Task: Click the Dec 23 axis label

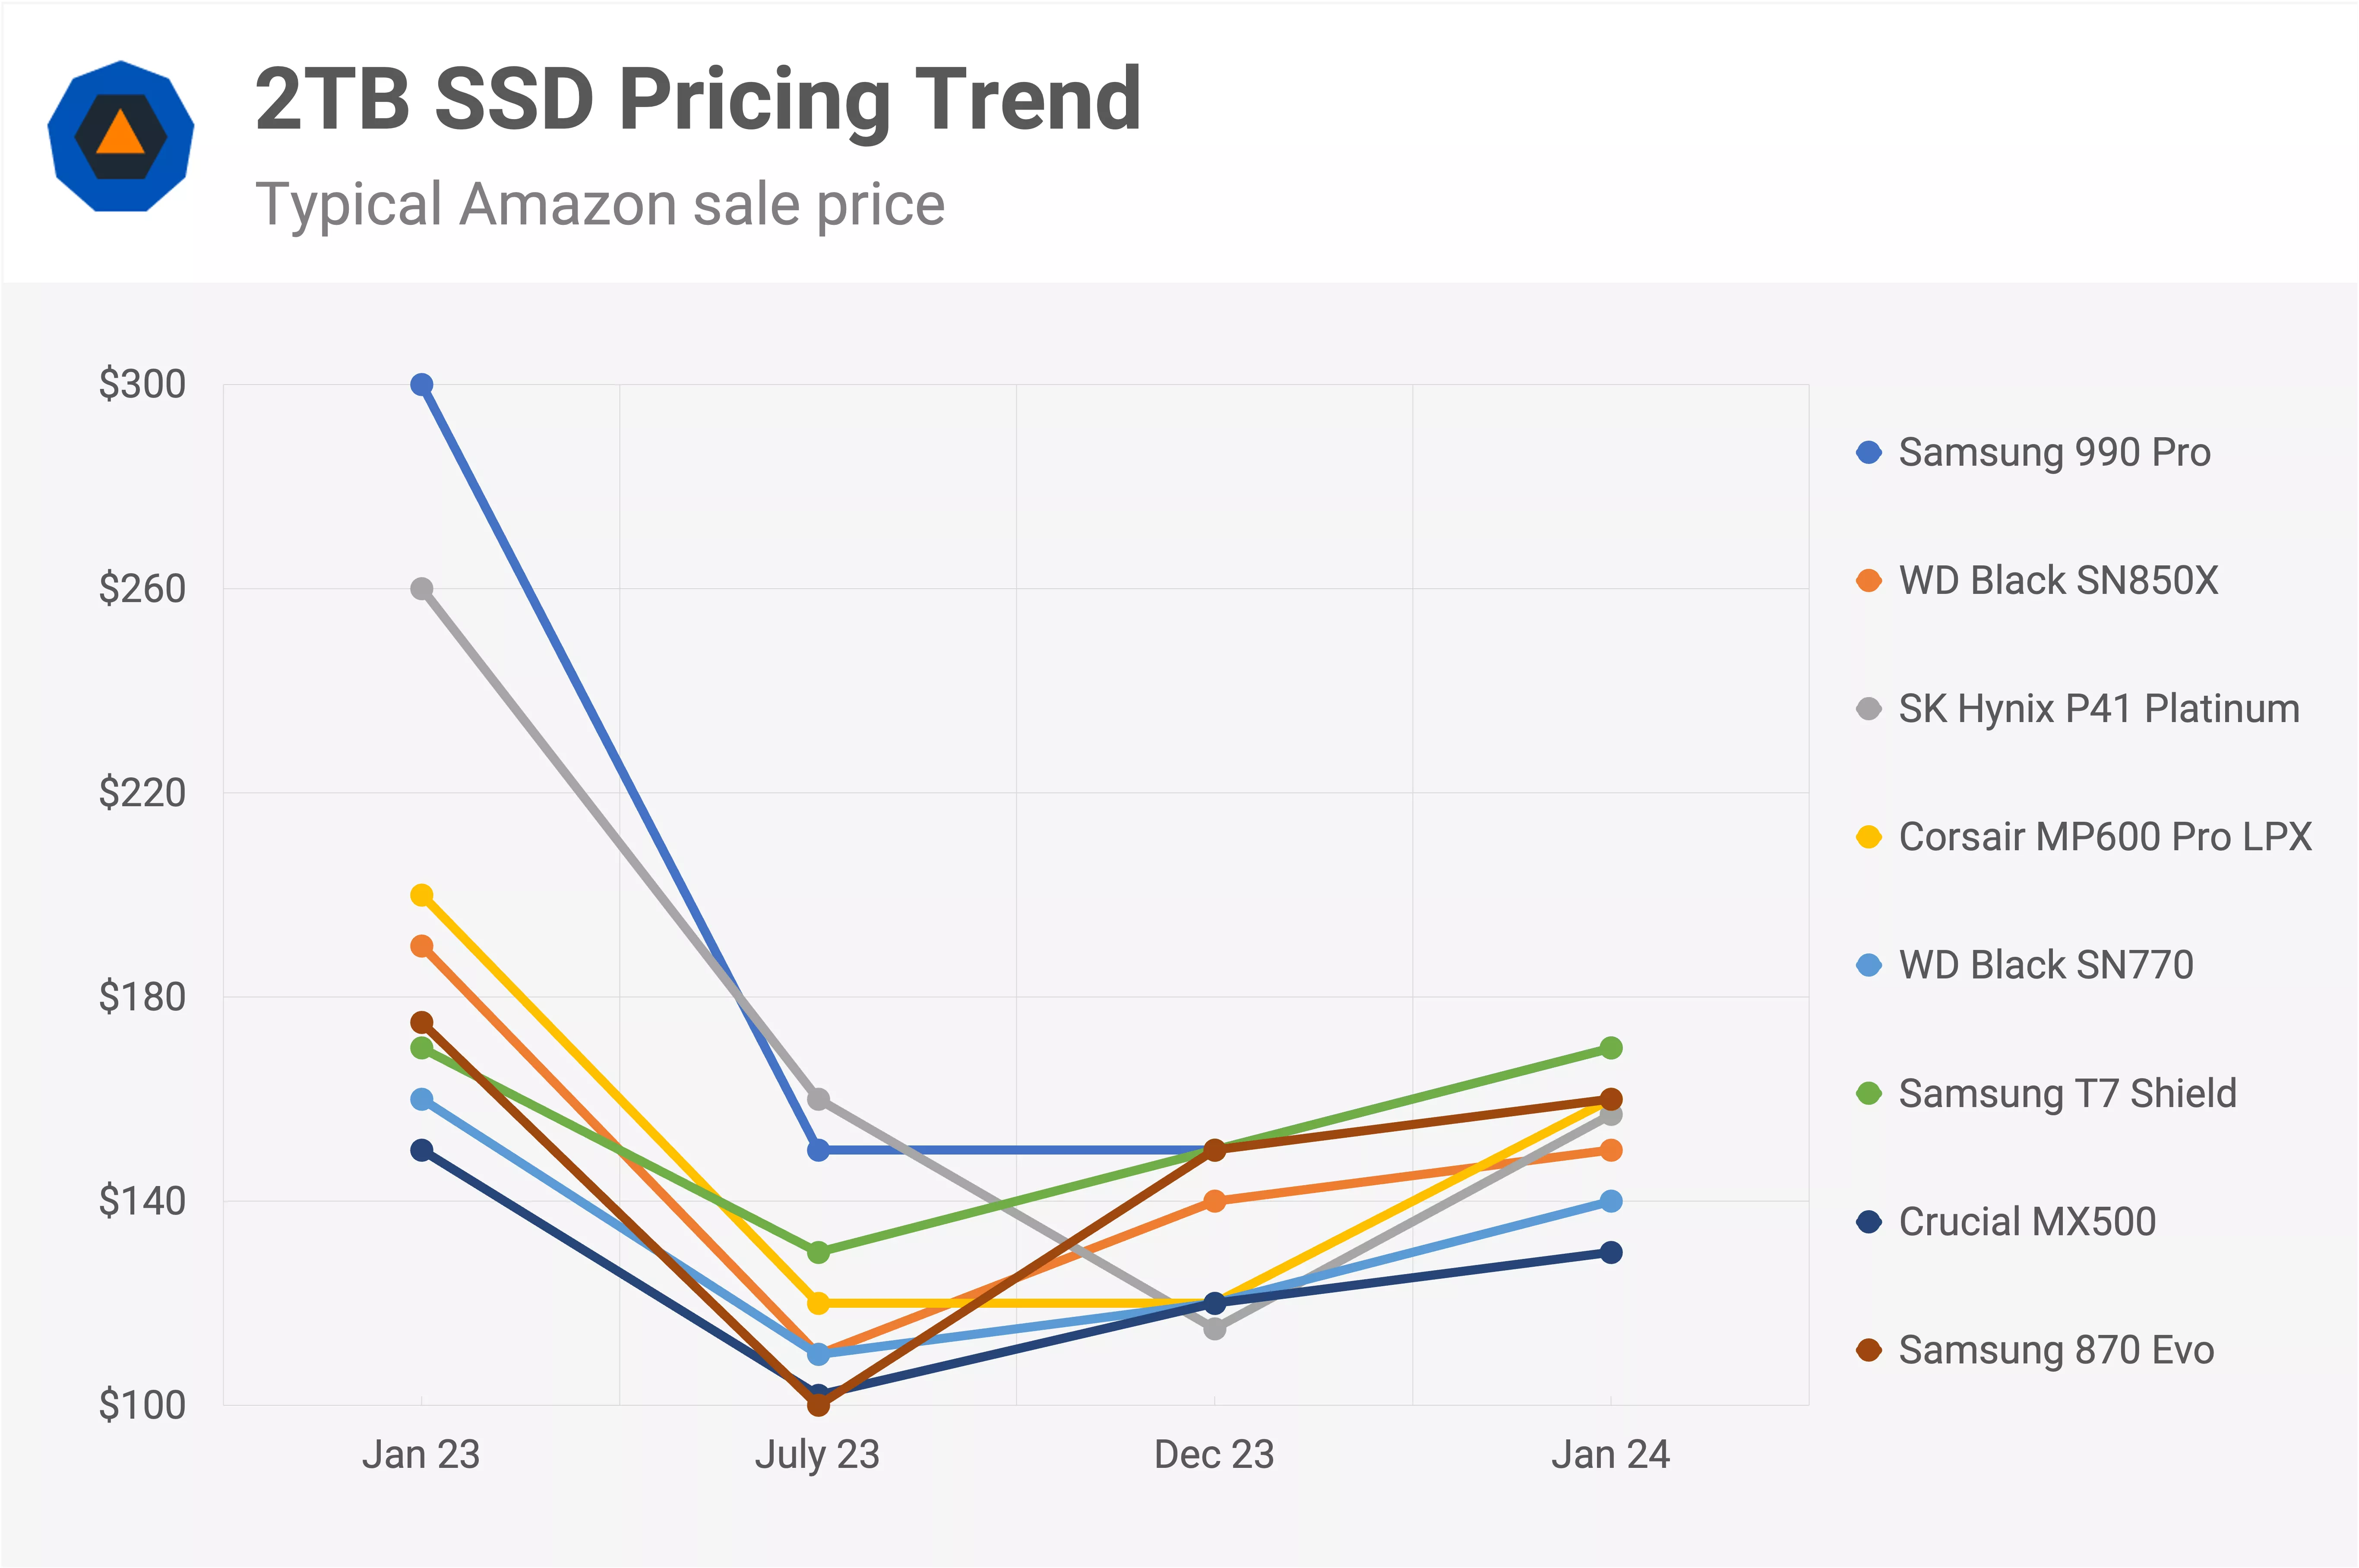Action: tap(1214, 1455)
